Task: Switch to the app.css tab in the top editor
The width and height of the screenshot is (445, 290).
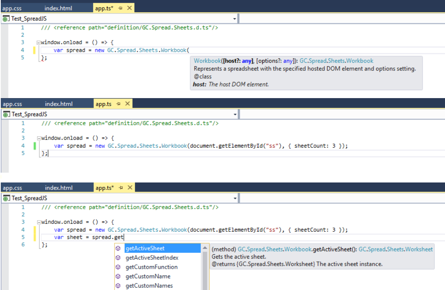Action: pos(12,8)
